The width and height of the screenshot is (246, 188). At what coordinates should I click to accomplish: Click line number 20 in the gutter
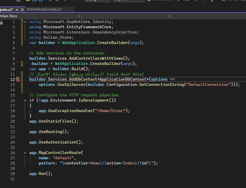(x=12, y=121)
